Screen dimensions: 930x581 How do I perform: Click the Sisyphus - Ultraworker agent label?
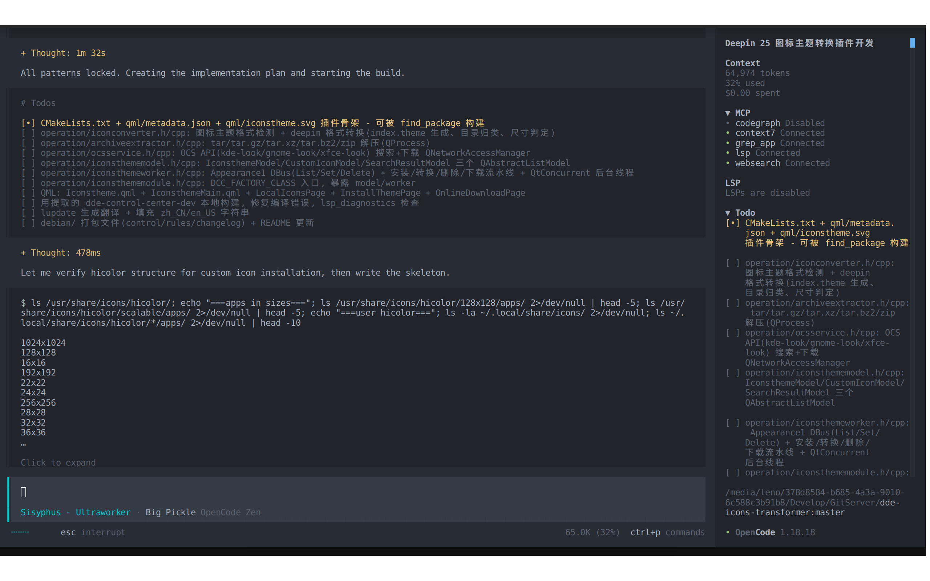(76, 513)
